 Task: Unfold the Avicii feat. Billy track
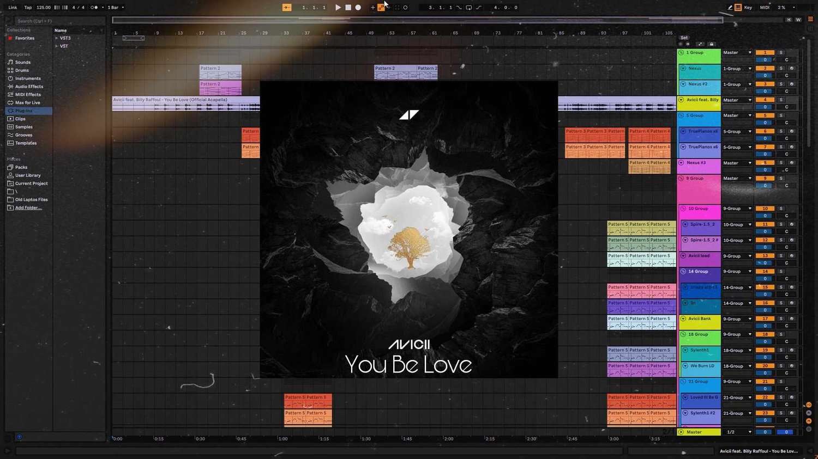[681, 100]
